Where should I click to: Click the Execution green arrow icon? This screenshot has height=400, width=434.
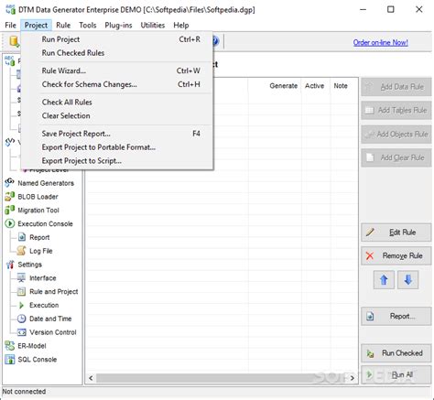(21, 305)
